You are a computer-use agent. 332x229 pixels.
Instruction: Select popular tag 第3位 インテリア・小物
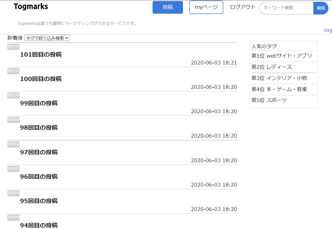[x=279, y=78]
